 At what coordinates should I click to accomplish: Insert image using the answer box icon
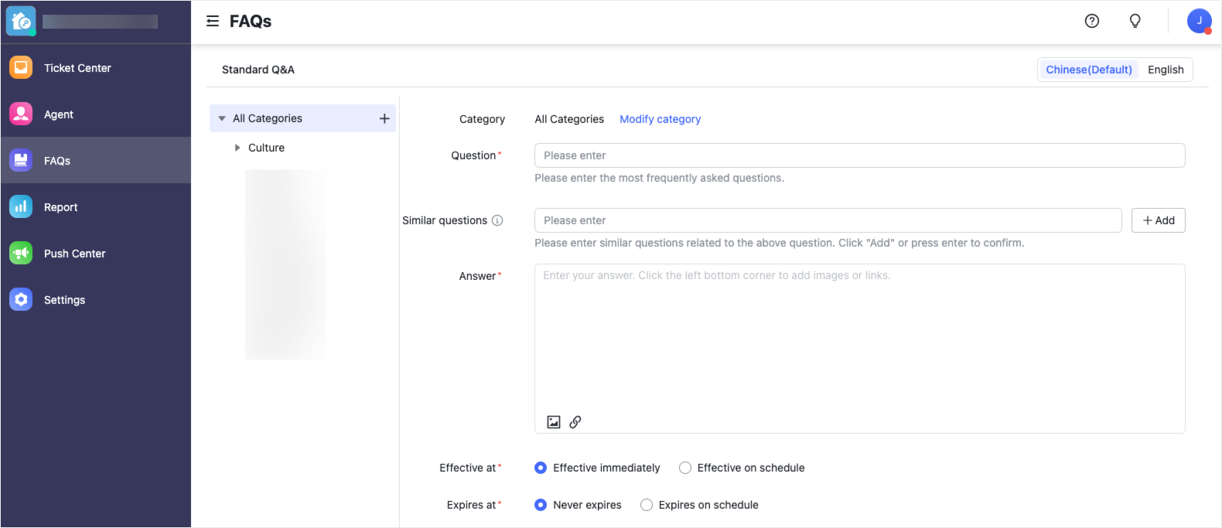554,422
